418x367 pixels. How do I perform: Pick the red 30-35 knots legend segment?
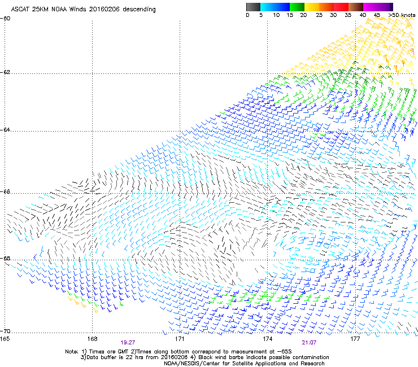[341, 7]
